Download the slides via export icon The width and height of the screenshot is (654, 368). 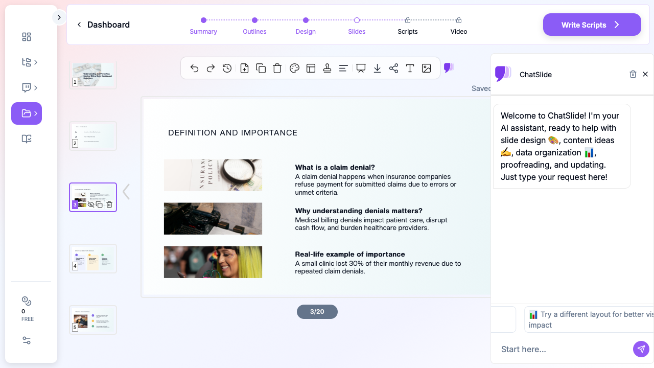click(x=377, y=68)
